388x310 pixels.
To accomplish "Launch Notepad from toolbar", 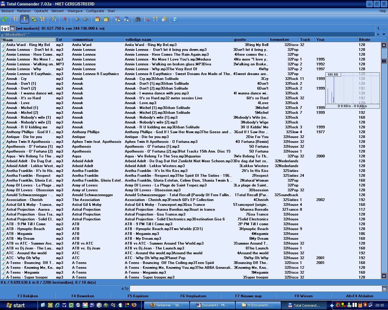I will [176, 19].
